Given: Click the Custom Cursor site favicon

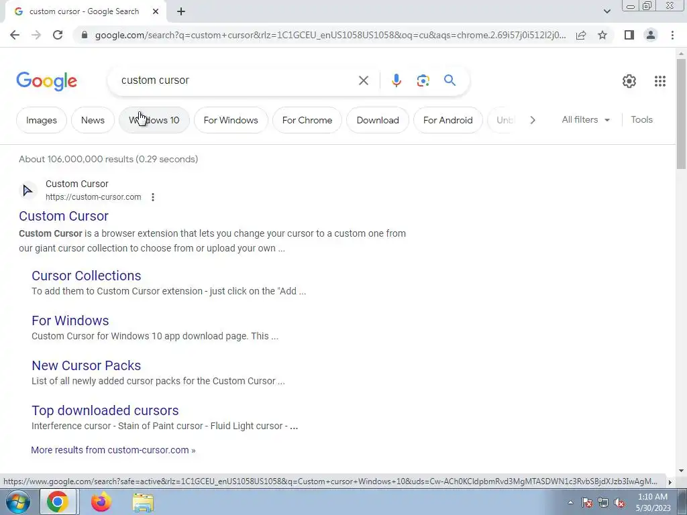Looking at the screenshot, I should 28,190.
